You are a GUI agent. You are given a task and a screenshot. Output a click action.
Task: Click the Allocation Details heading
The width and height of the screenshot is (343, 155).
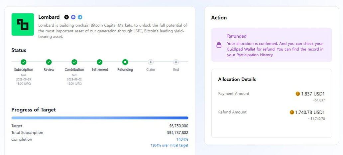237,79
